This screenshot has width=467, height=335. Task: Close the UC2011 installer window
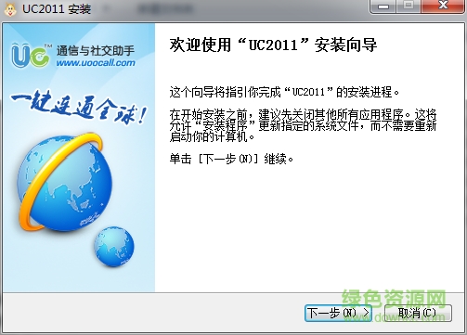pyautogui.click(x=444, y=6)
